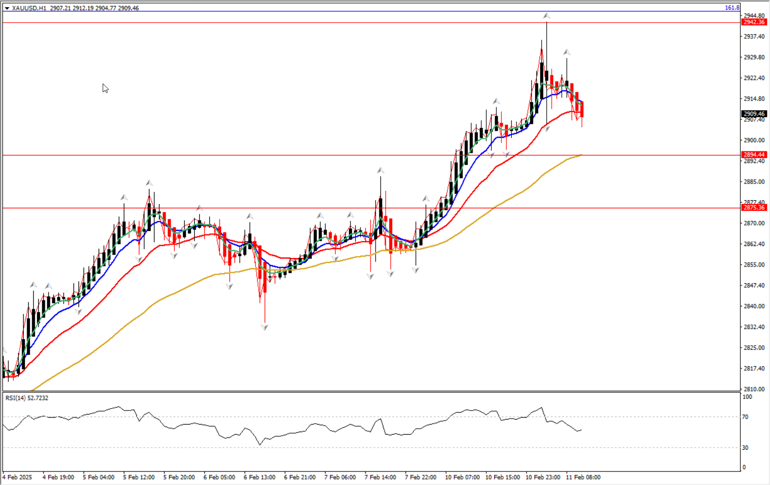Viewport: 770px width, 485px height.
Task: Click the down fractal arrow below the lowest 6 Feb wick
Action: pos(265,328)
